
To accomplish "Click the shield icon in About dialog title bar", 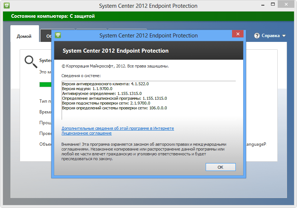I will (58, 35).
